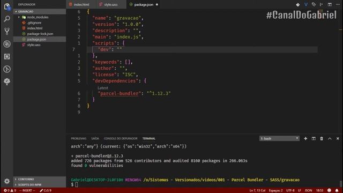343x193 pixels.
Task: Expand the CONTORNO section
Action: coord(39,179)
